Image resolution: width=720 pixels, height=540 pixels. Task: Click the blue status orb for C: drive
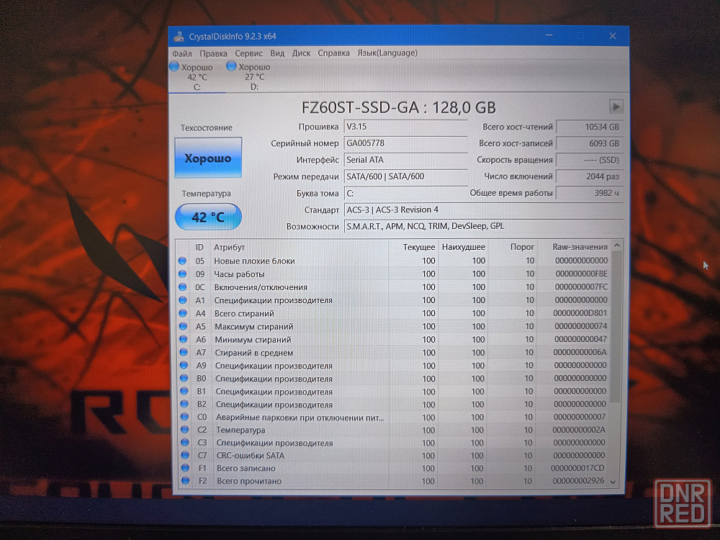pyautogui.click(x=174, y=66)
